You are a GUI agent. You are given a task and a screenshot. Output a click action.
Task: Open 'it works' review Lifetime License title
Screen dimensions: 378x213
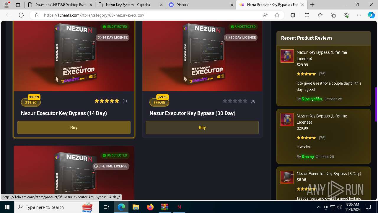point(322,119)
